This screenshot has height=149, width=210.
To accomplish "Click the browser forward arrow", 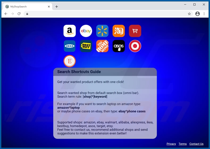I will click(x=12, y=14).
